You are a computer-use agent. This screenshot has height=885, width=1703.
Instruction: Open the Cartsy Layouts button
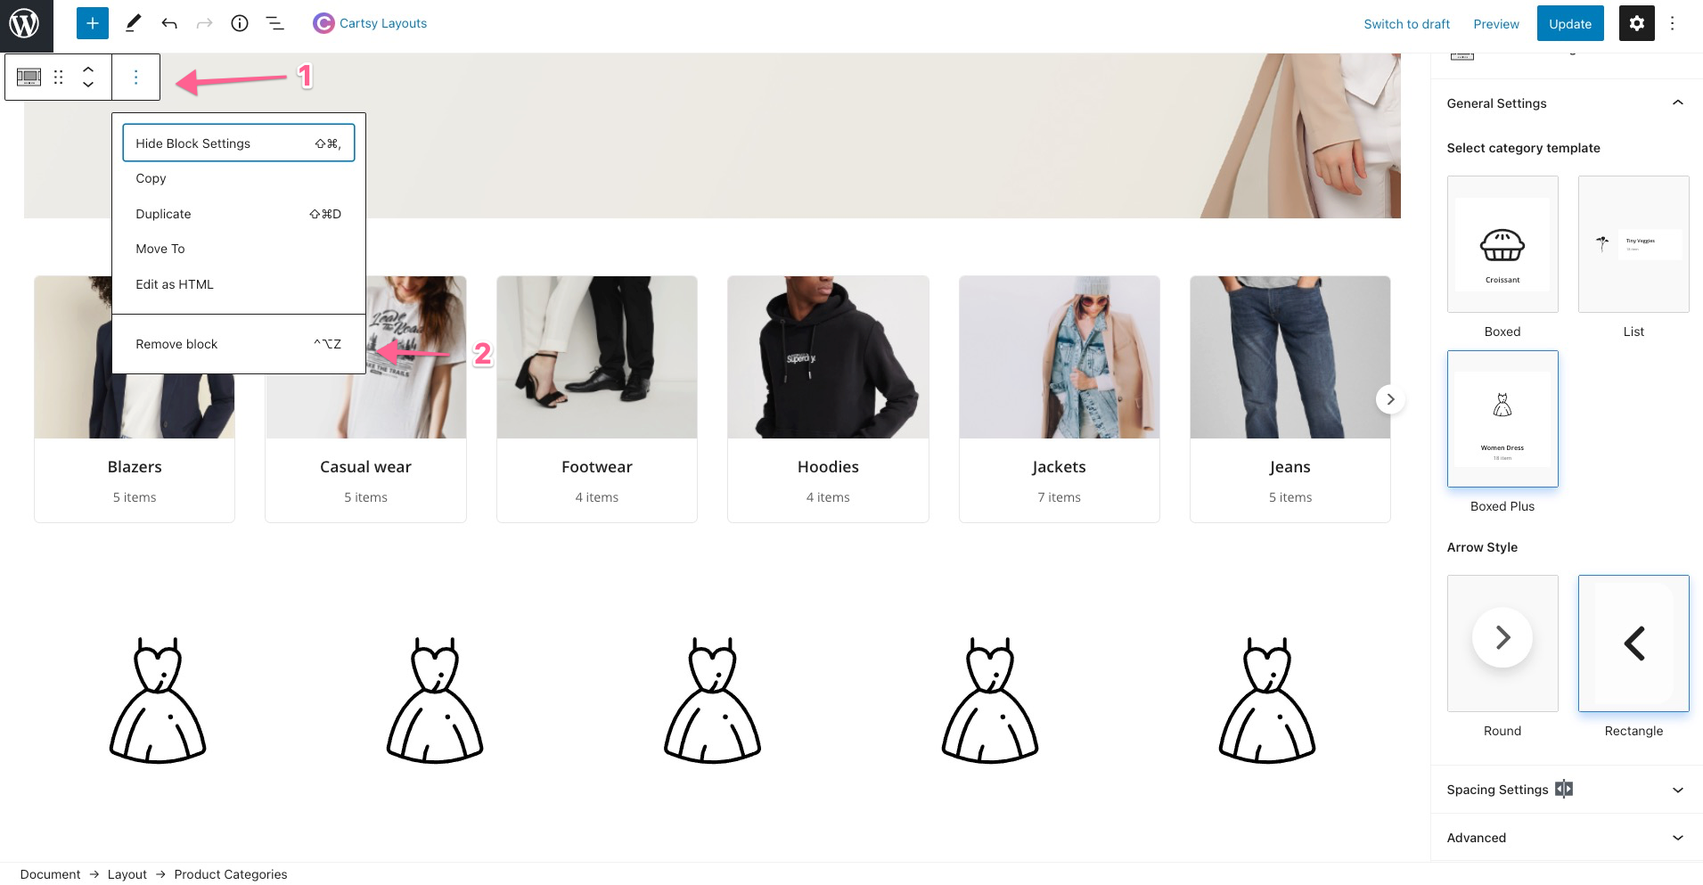click(x=370, y=23)
